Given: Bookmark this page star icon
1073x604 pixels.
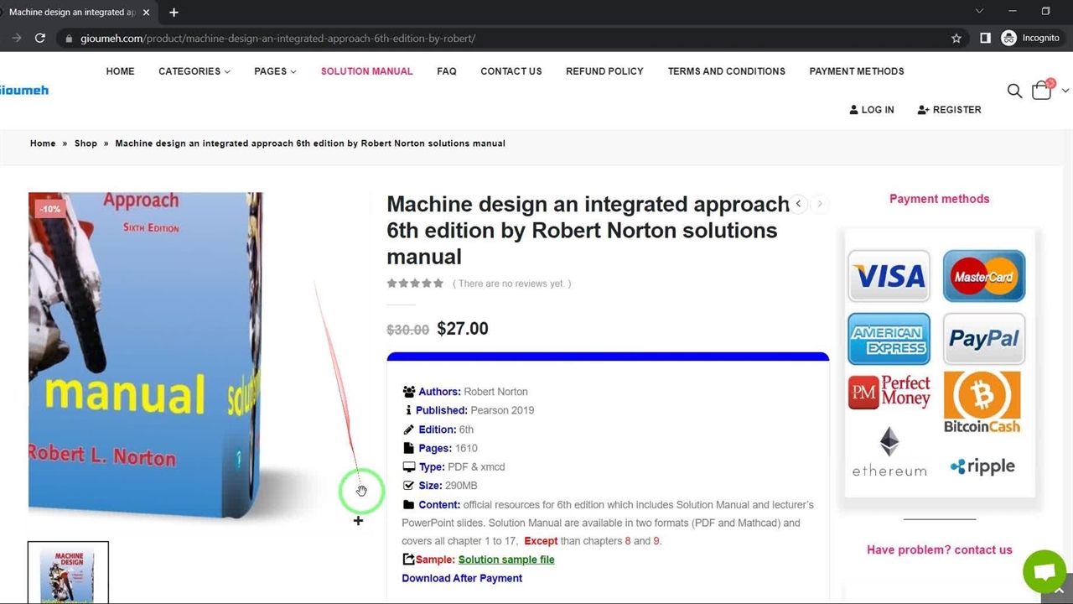Looking at the screenshot, I should click(x=956, y=38).
